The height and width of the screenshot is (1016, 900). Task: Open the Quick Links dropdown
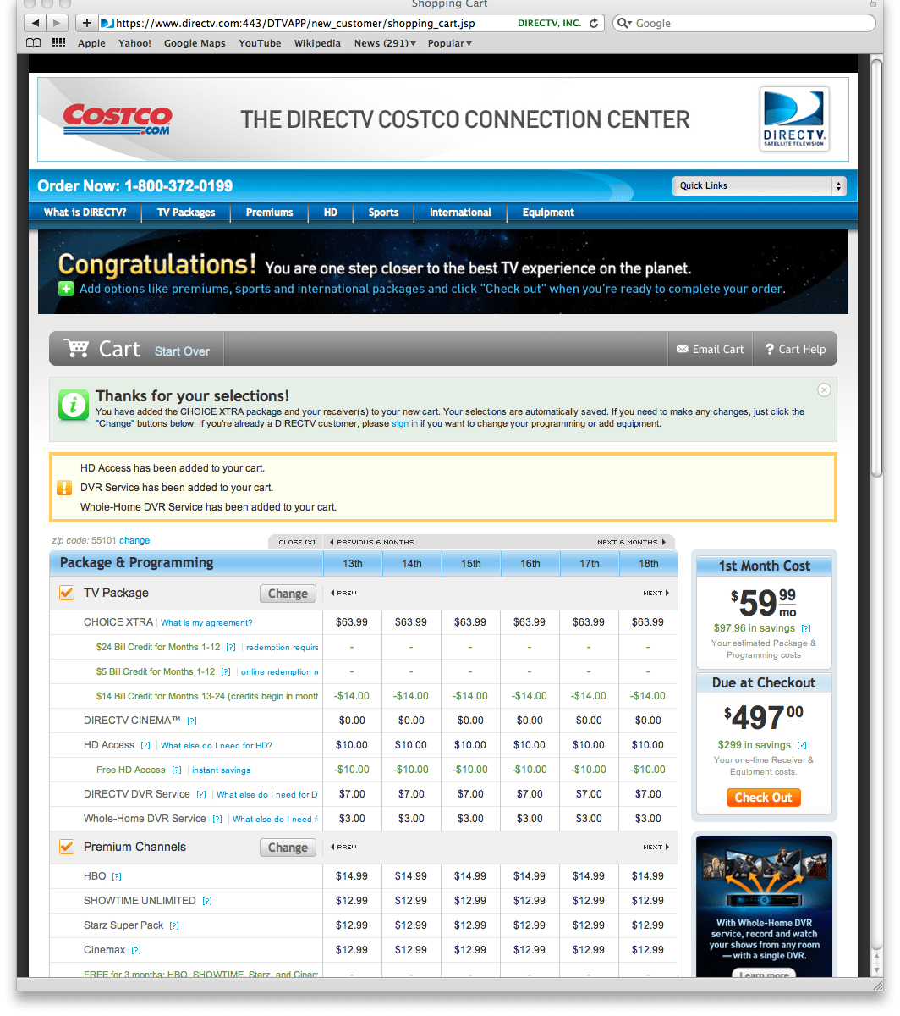760,185
